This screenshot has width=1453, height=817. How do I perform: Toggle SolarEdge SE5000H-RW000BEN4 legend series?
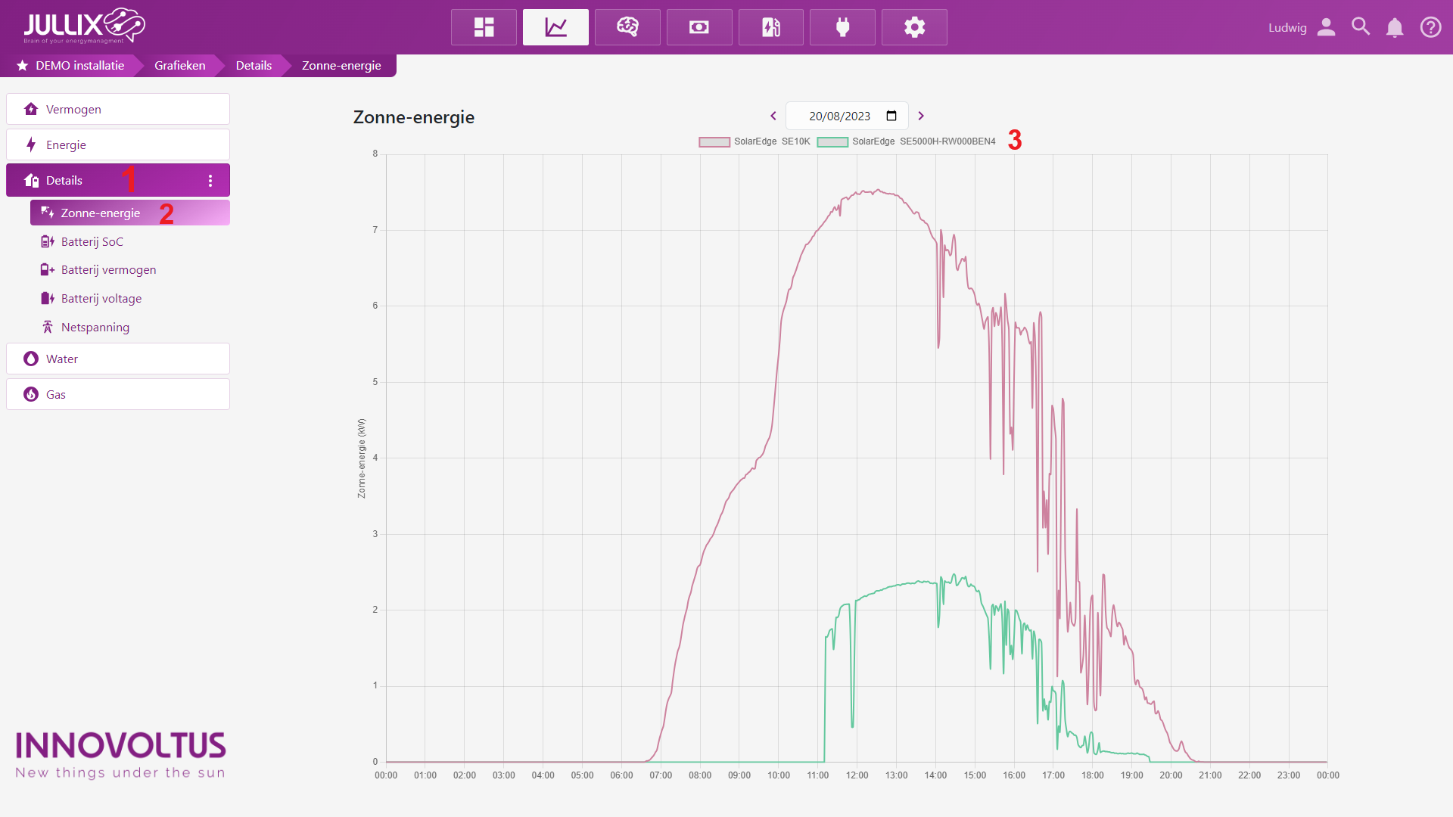(x=907, y=141)
